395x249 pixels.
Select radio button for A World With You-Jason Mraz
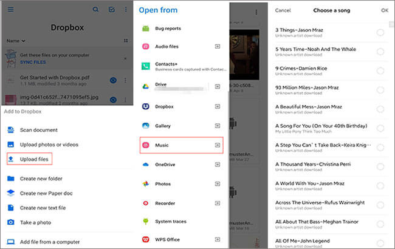[x=380, y=186]
